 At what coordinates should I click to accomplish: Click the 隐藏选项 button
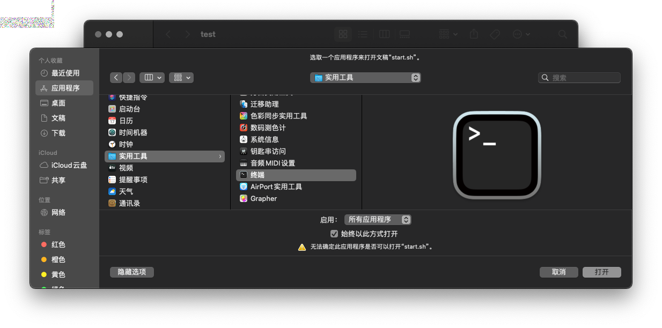[132, 272]
